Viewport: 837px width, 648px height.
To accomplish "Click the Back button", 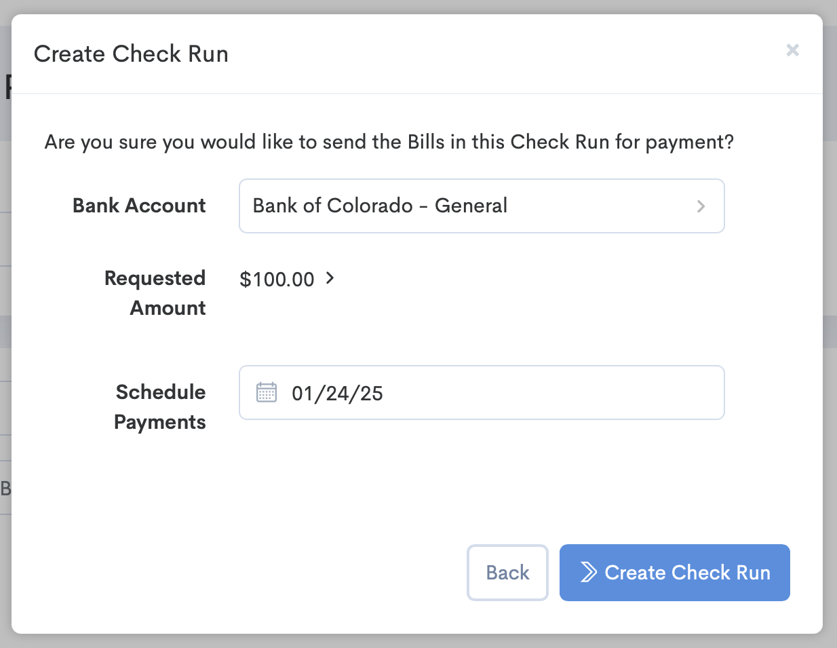I will click(507, 573).
